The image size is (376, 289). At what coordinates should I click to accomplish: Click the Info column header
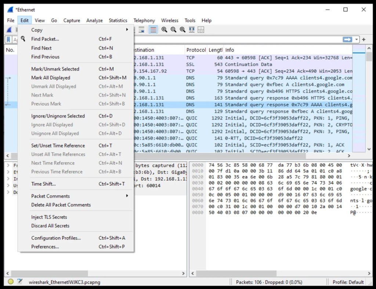point(288,50)
